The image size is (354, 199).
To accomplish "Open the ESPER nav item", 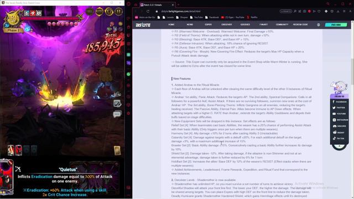I will [208, 24].
